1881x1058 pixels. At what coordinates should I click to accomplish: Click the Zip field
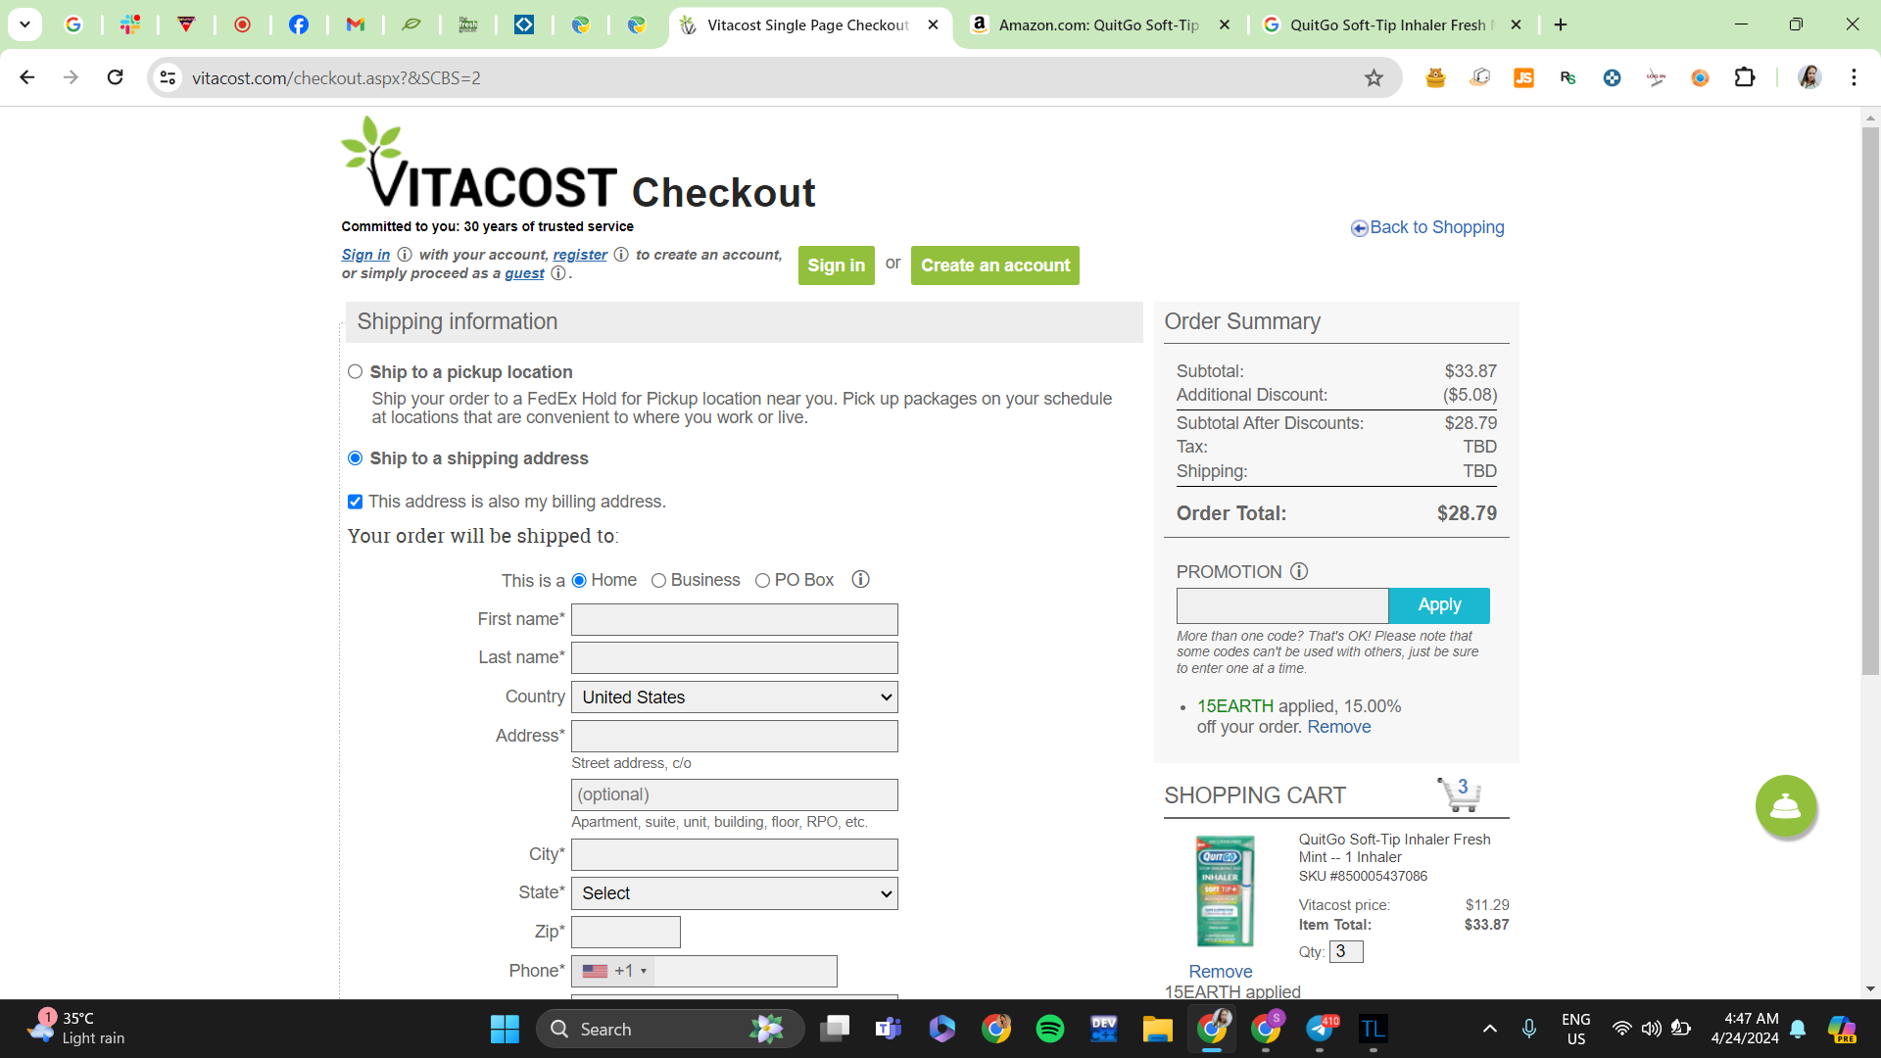(626, 933)
